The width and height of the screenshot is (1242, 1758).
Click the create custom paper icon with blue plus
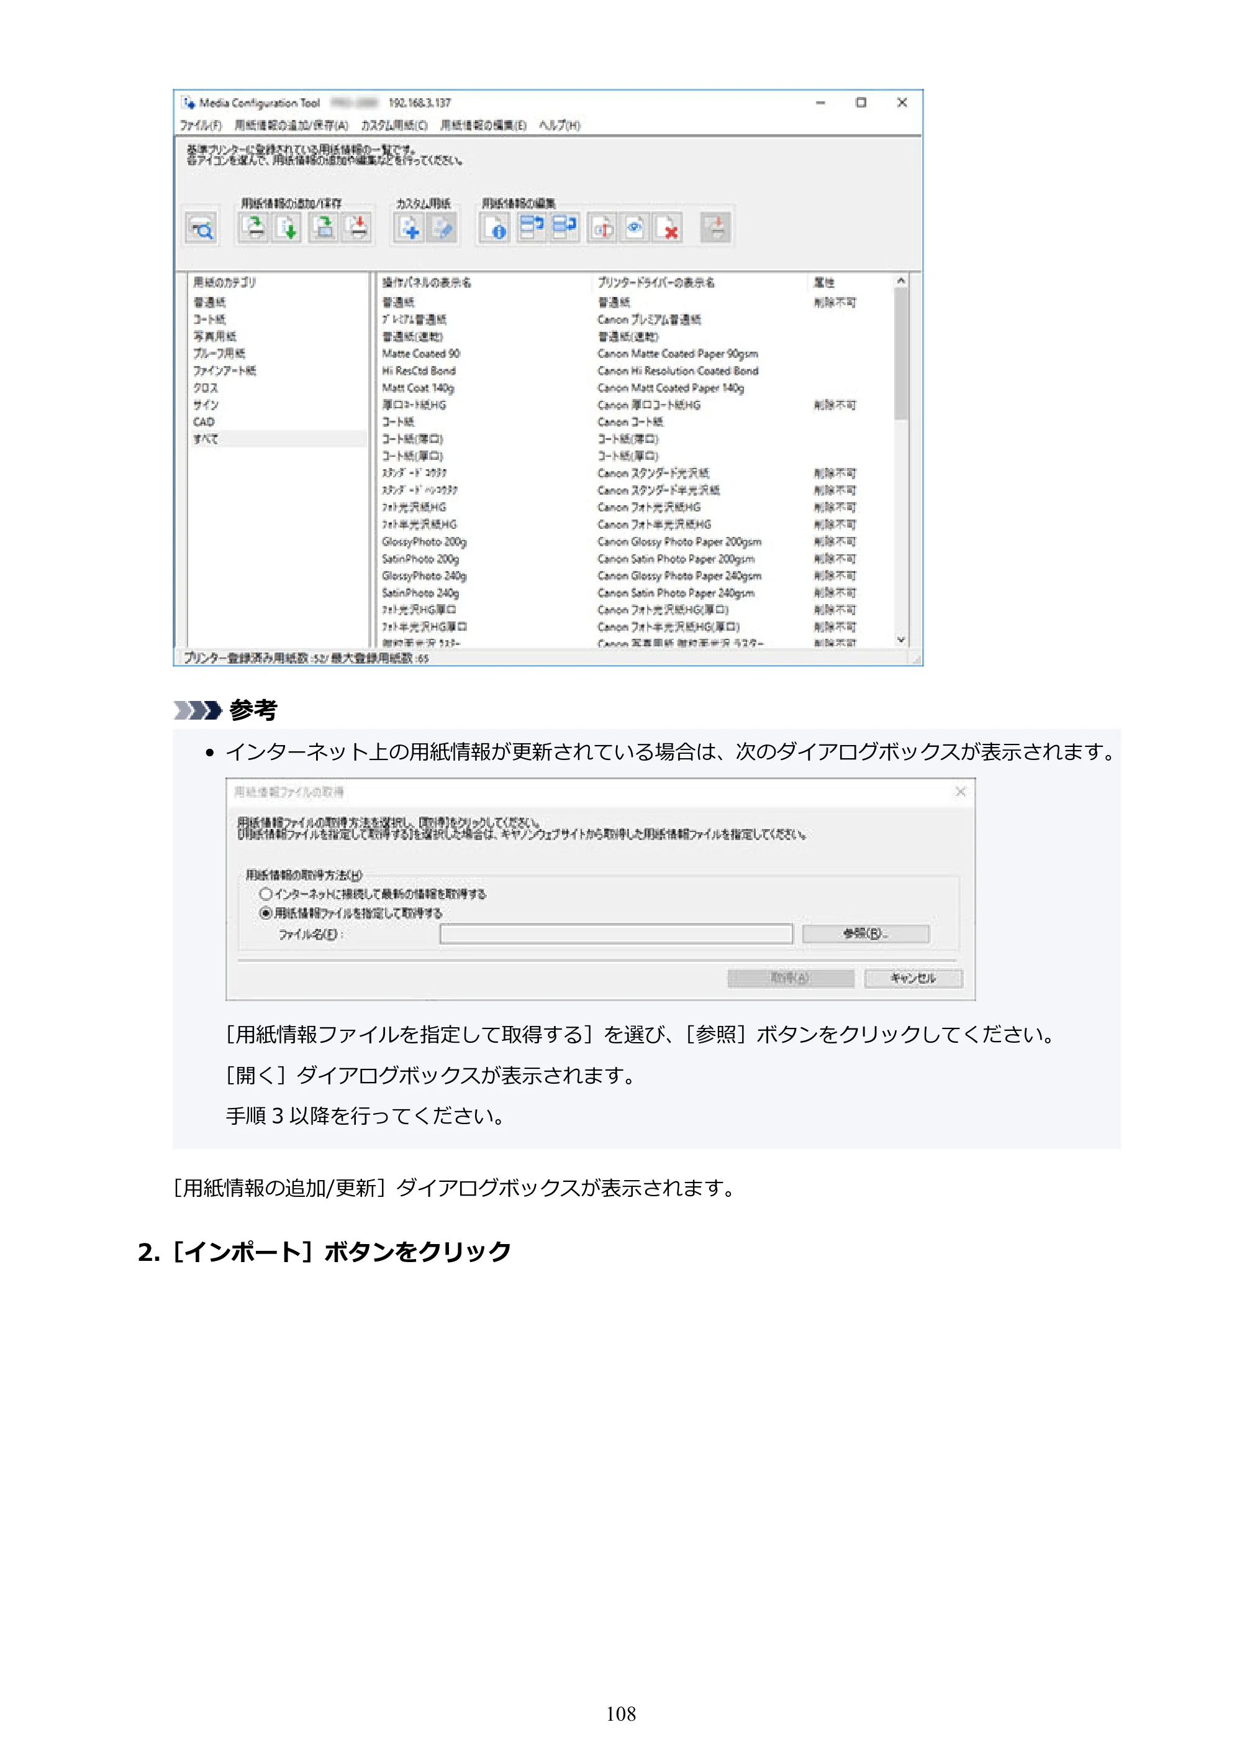(x=409, y=227)
